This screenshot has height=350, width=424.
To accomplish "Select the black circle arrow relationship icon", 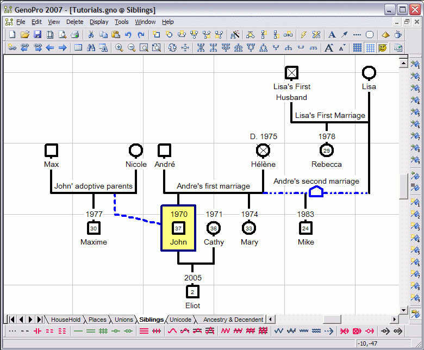I will click(x=385, y=331).
